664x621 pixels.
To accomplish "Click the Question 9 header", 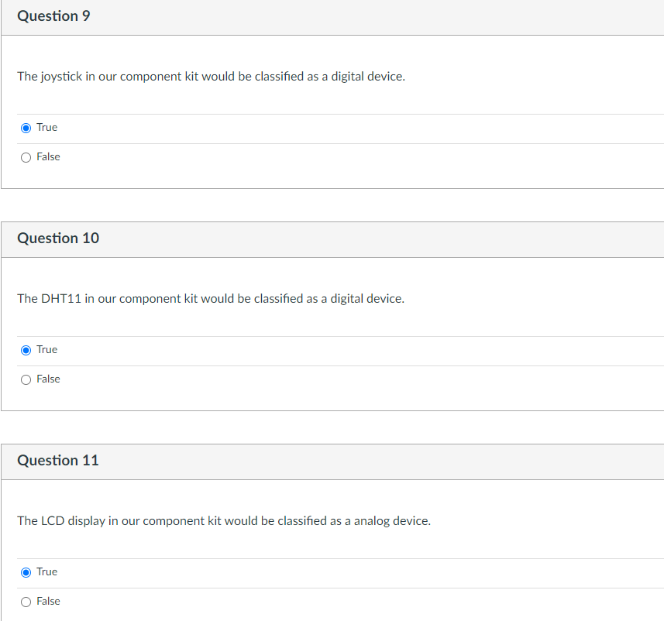I will point(53,15).
